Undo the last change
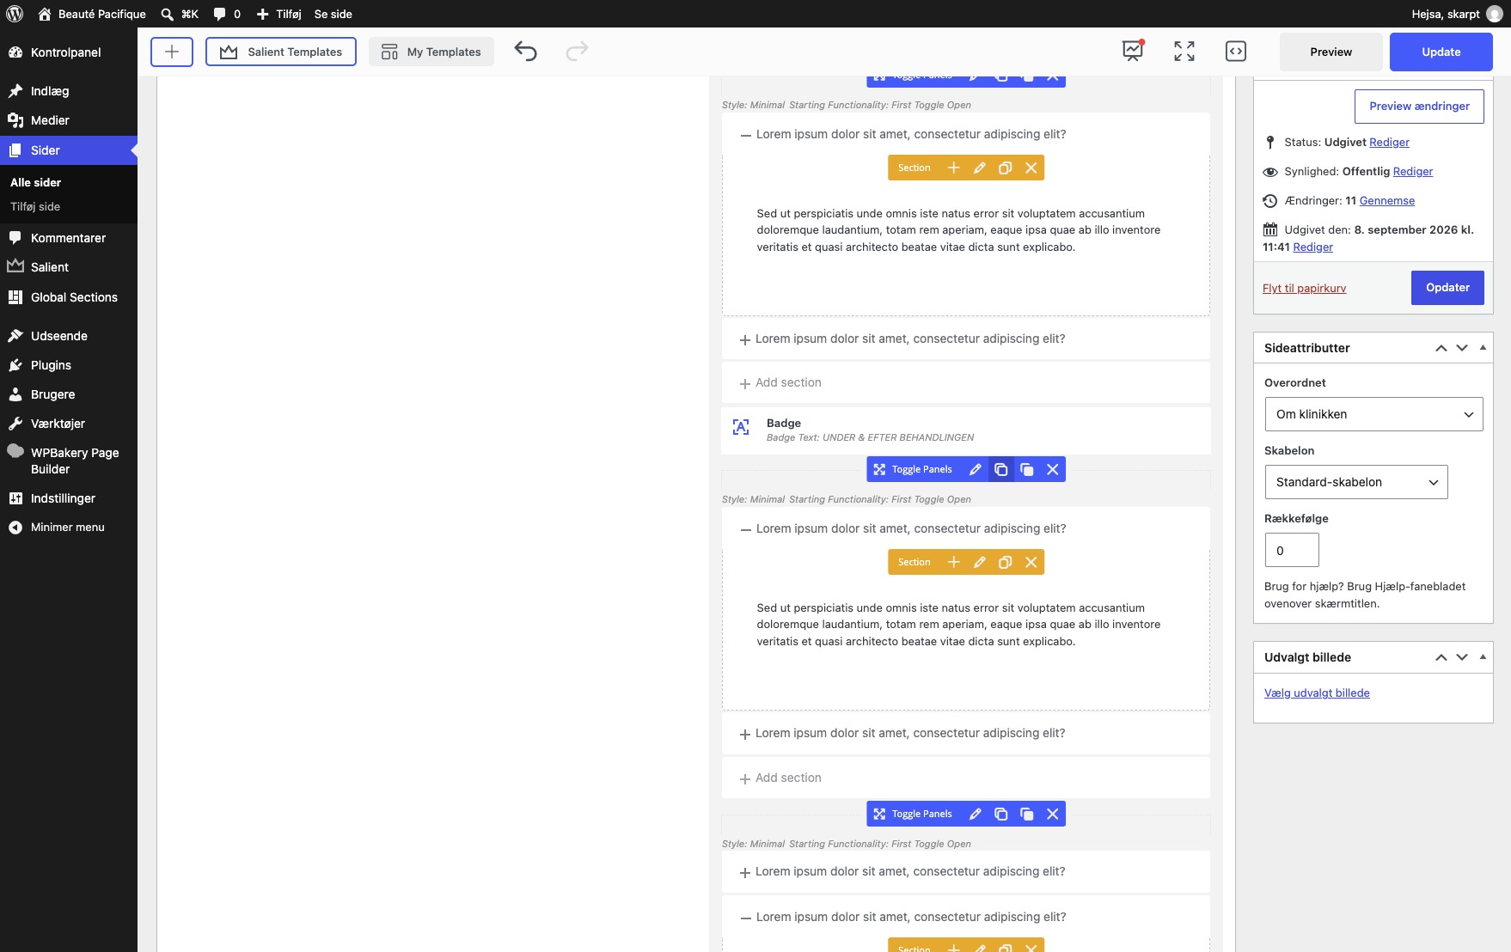 click(x=525, y=52)
